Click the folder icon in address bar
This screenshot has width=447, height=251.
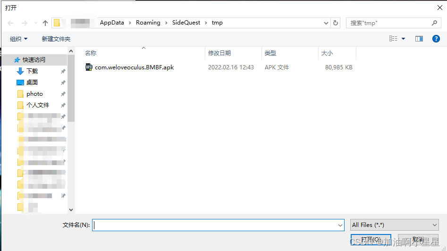(57, 23)
